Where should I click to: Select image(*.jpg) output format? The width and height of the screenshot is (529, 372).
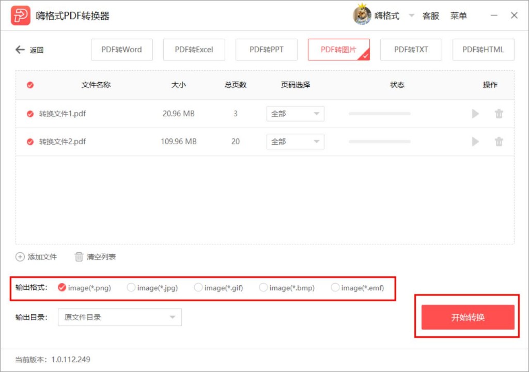(131, 288)
